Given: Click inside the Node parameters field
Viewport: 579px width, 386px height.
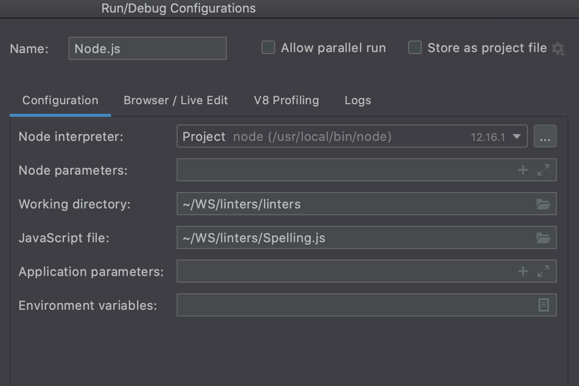Looking at the screenshot, I should coord(338,170).
